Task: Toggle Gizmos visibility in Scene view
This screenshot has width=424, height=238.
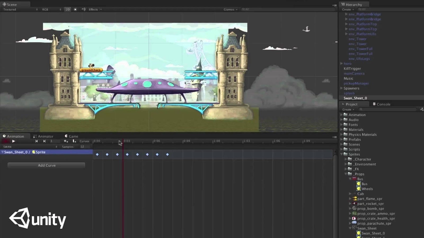Action: (x=229, y=9)
